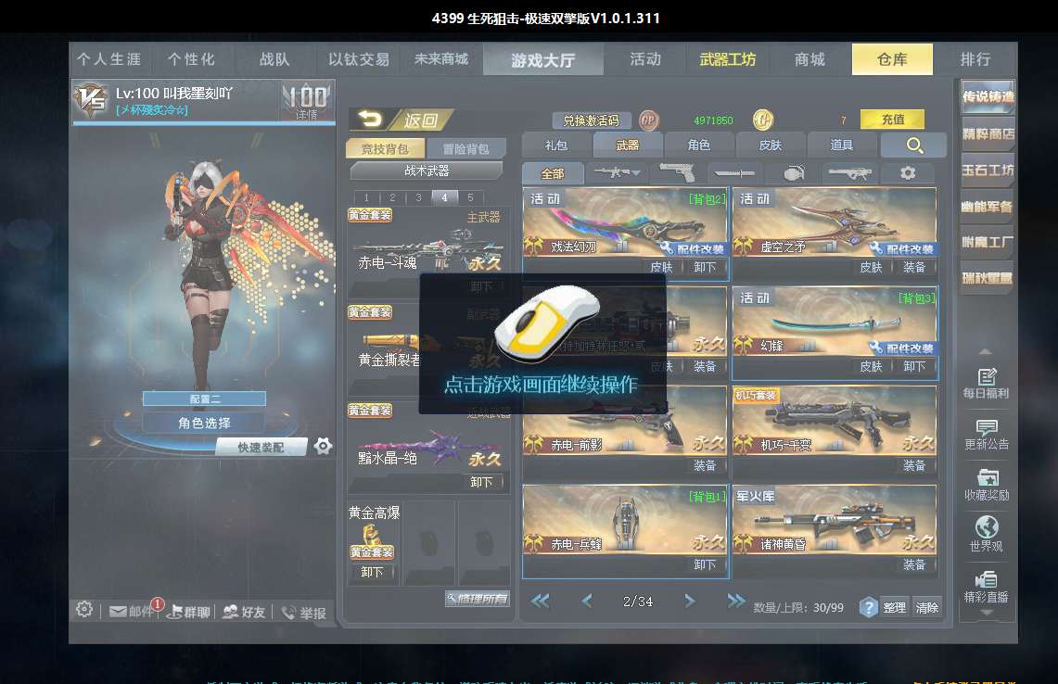The width and height of the screenshot is (1058, 684).
Task: Open 每日福利 icon
Action: [987, 383]
